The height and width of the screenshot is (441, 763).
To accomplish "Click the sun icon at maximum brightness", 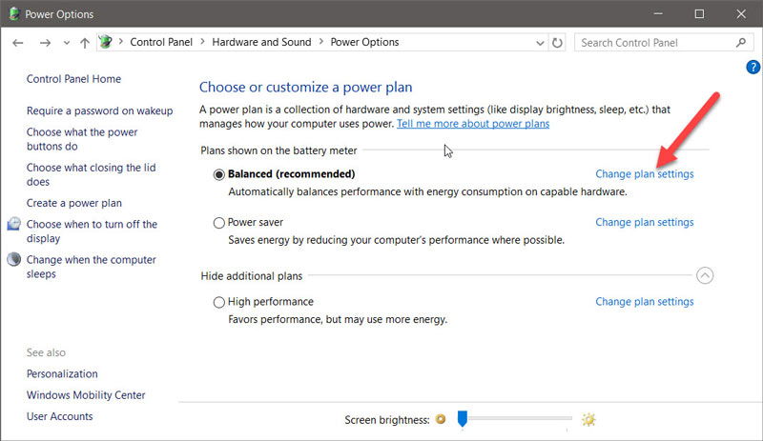I will (x=588, y=419).
